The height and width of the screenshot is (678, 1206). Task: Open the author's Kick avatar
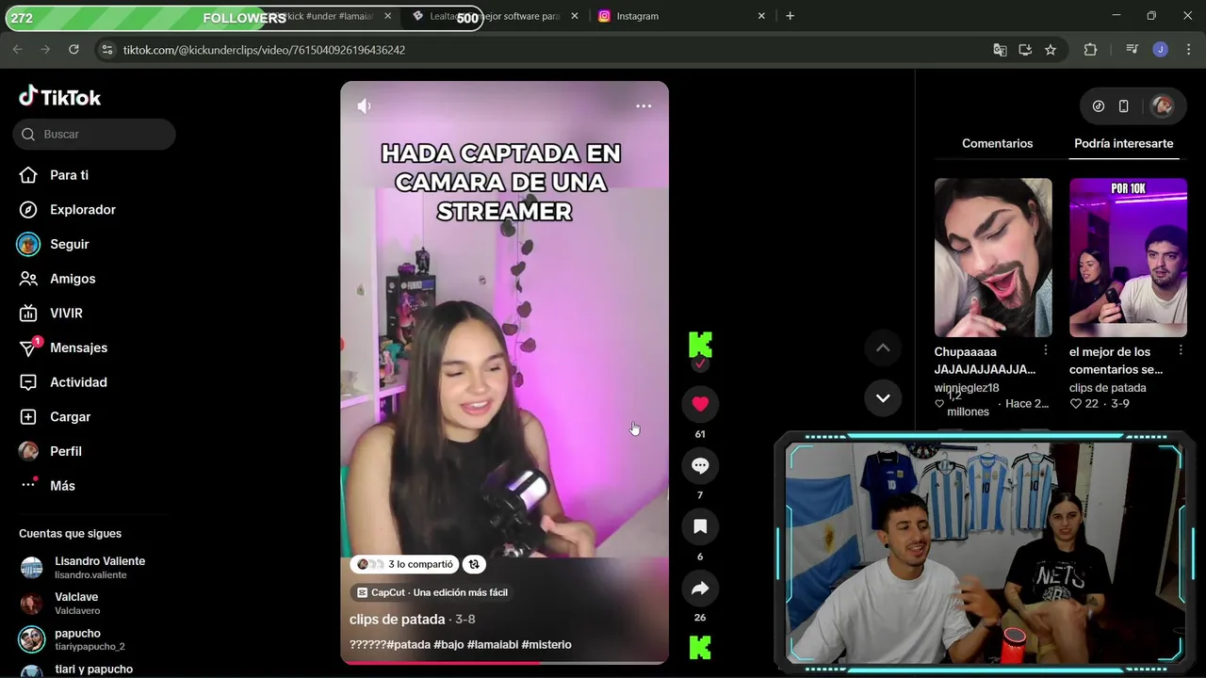(700, 346)
